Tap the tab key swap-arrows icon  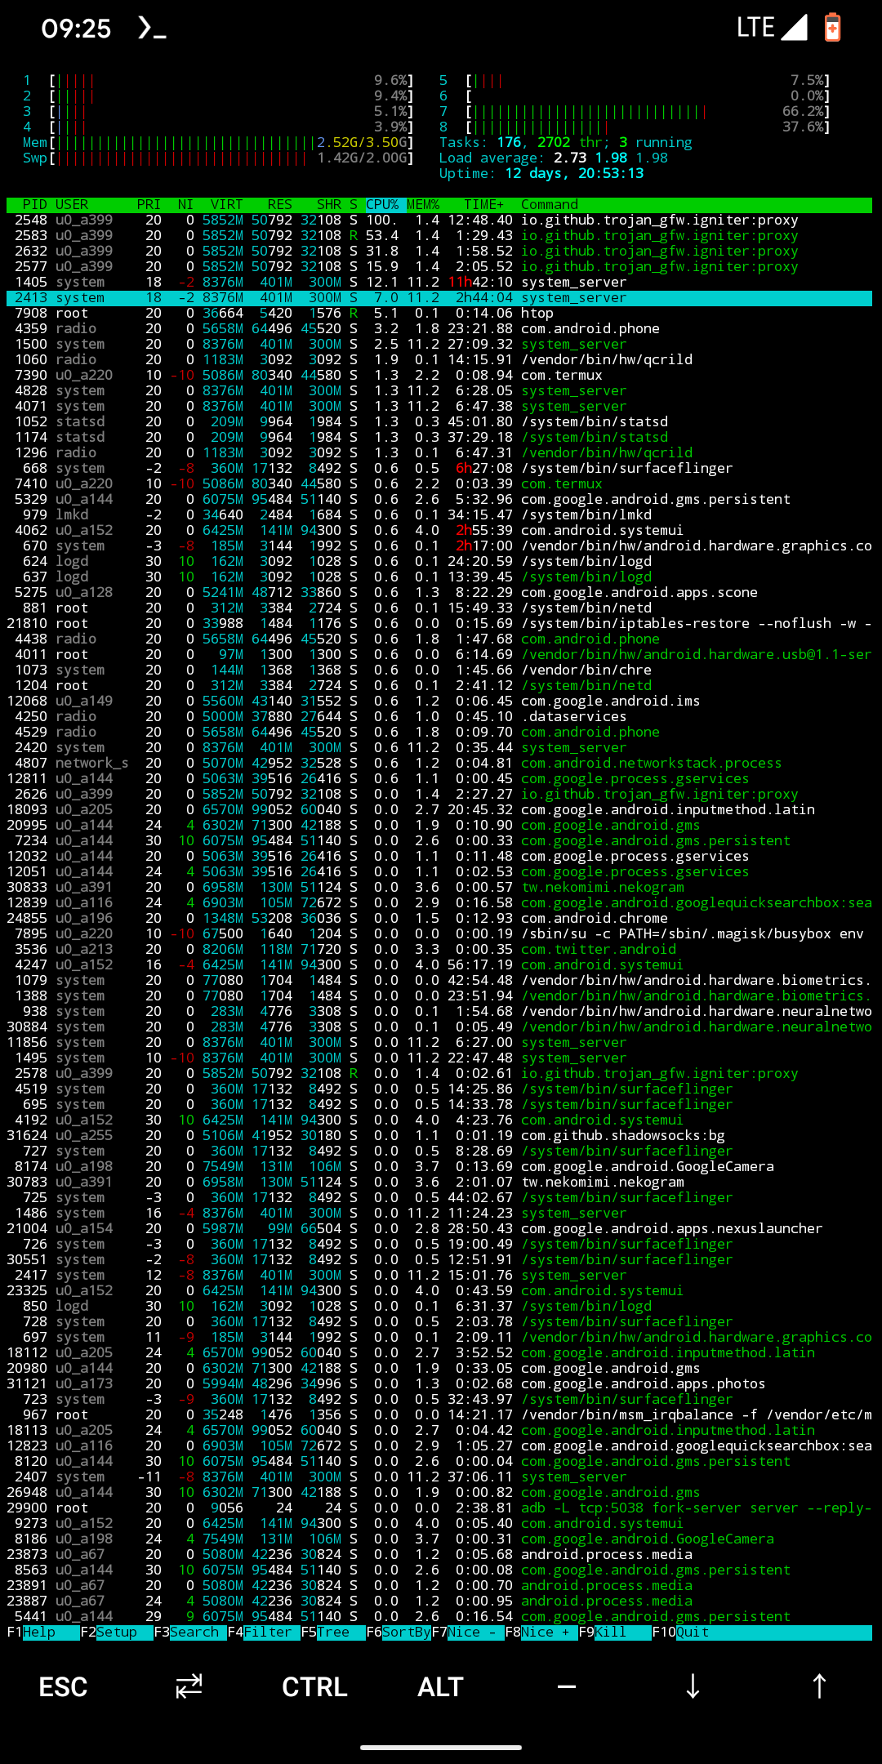click(x=189, y=1686)
